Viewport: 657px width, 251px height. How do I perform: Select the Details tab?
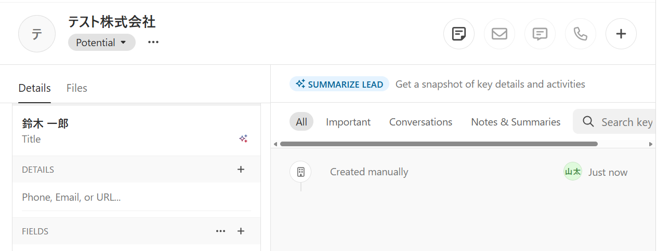click(34, 88)
